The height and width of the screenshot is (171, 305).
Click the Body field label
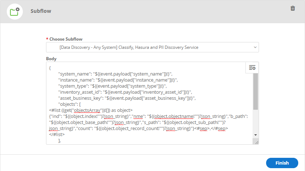[x=51, y=59]
